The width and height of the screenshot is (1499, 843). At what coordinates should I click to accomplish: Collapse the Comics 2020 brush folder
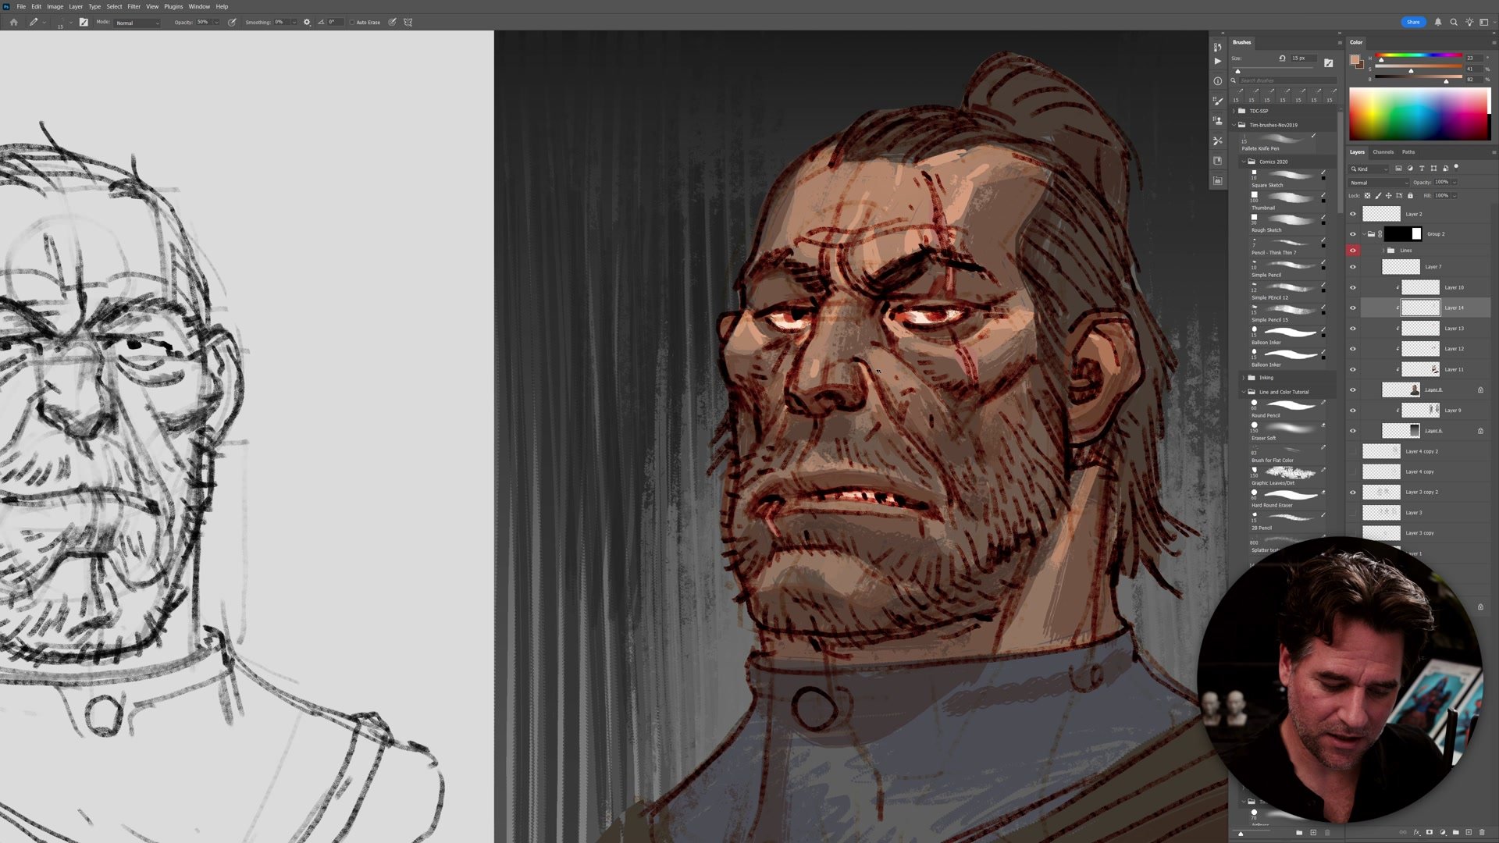coord(1243,162)
